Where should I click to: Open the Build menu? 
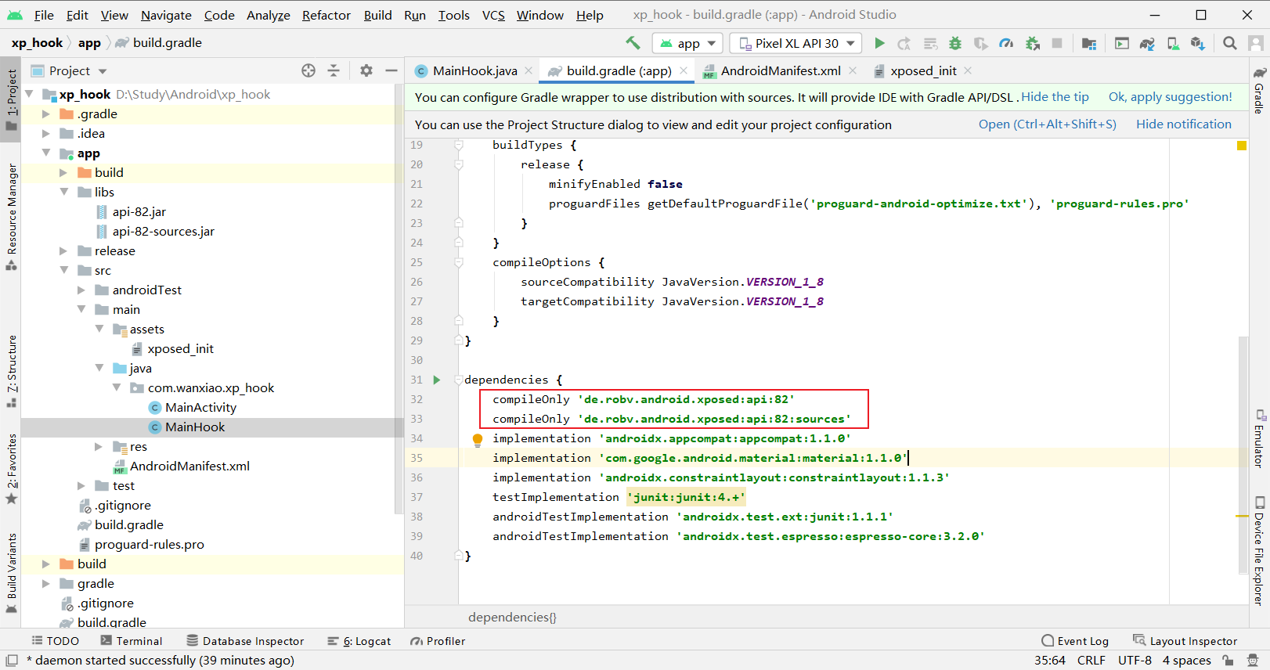coord(377,15)
